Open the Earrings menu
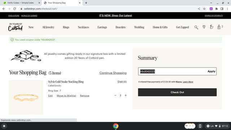Screen dimensions: 231x130 pyautogui.click(x=102, y=27)
